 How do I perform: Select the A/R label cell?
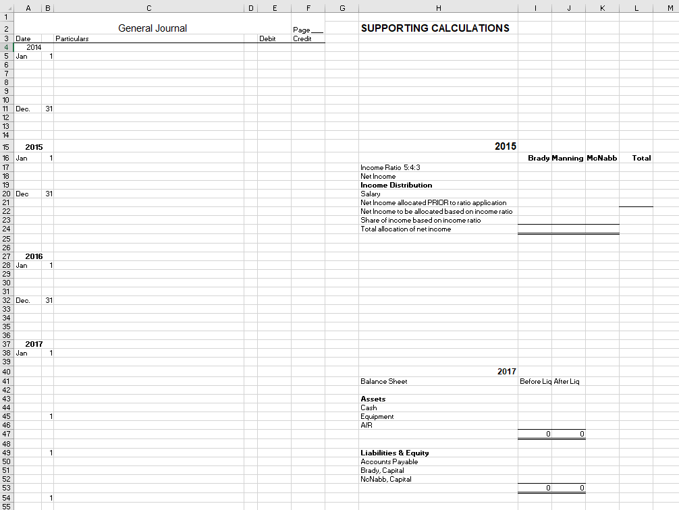438,425
